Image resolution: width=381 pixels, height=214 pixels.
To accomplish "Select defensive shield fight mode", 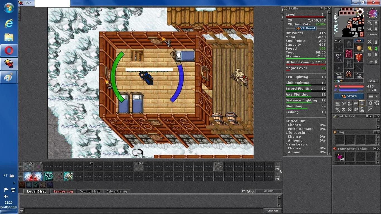I will (370, 55).
